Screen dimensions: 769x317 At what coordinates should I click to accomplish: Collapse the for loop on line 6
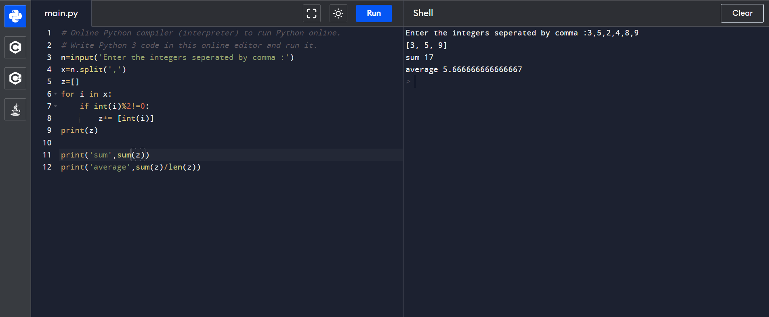[56, 94]
